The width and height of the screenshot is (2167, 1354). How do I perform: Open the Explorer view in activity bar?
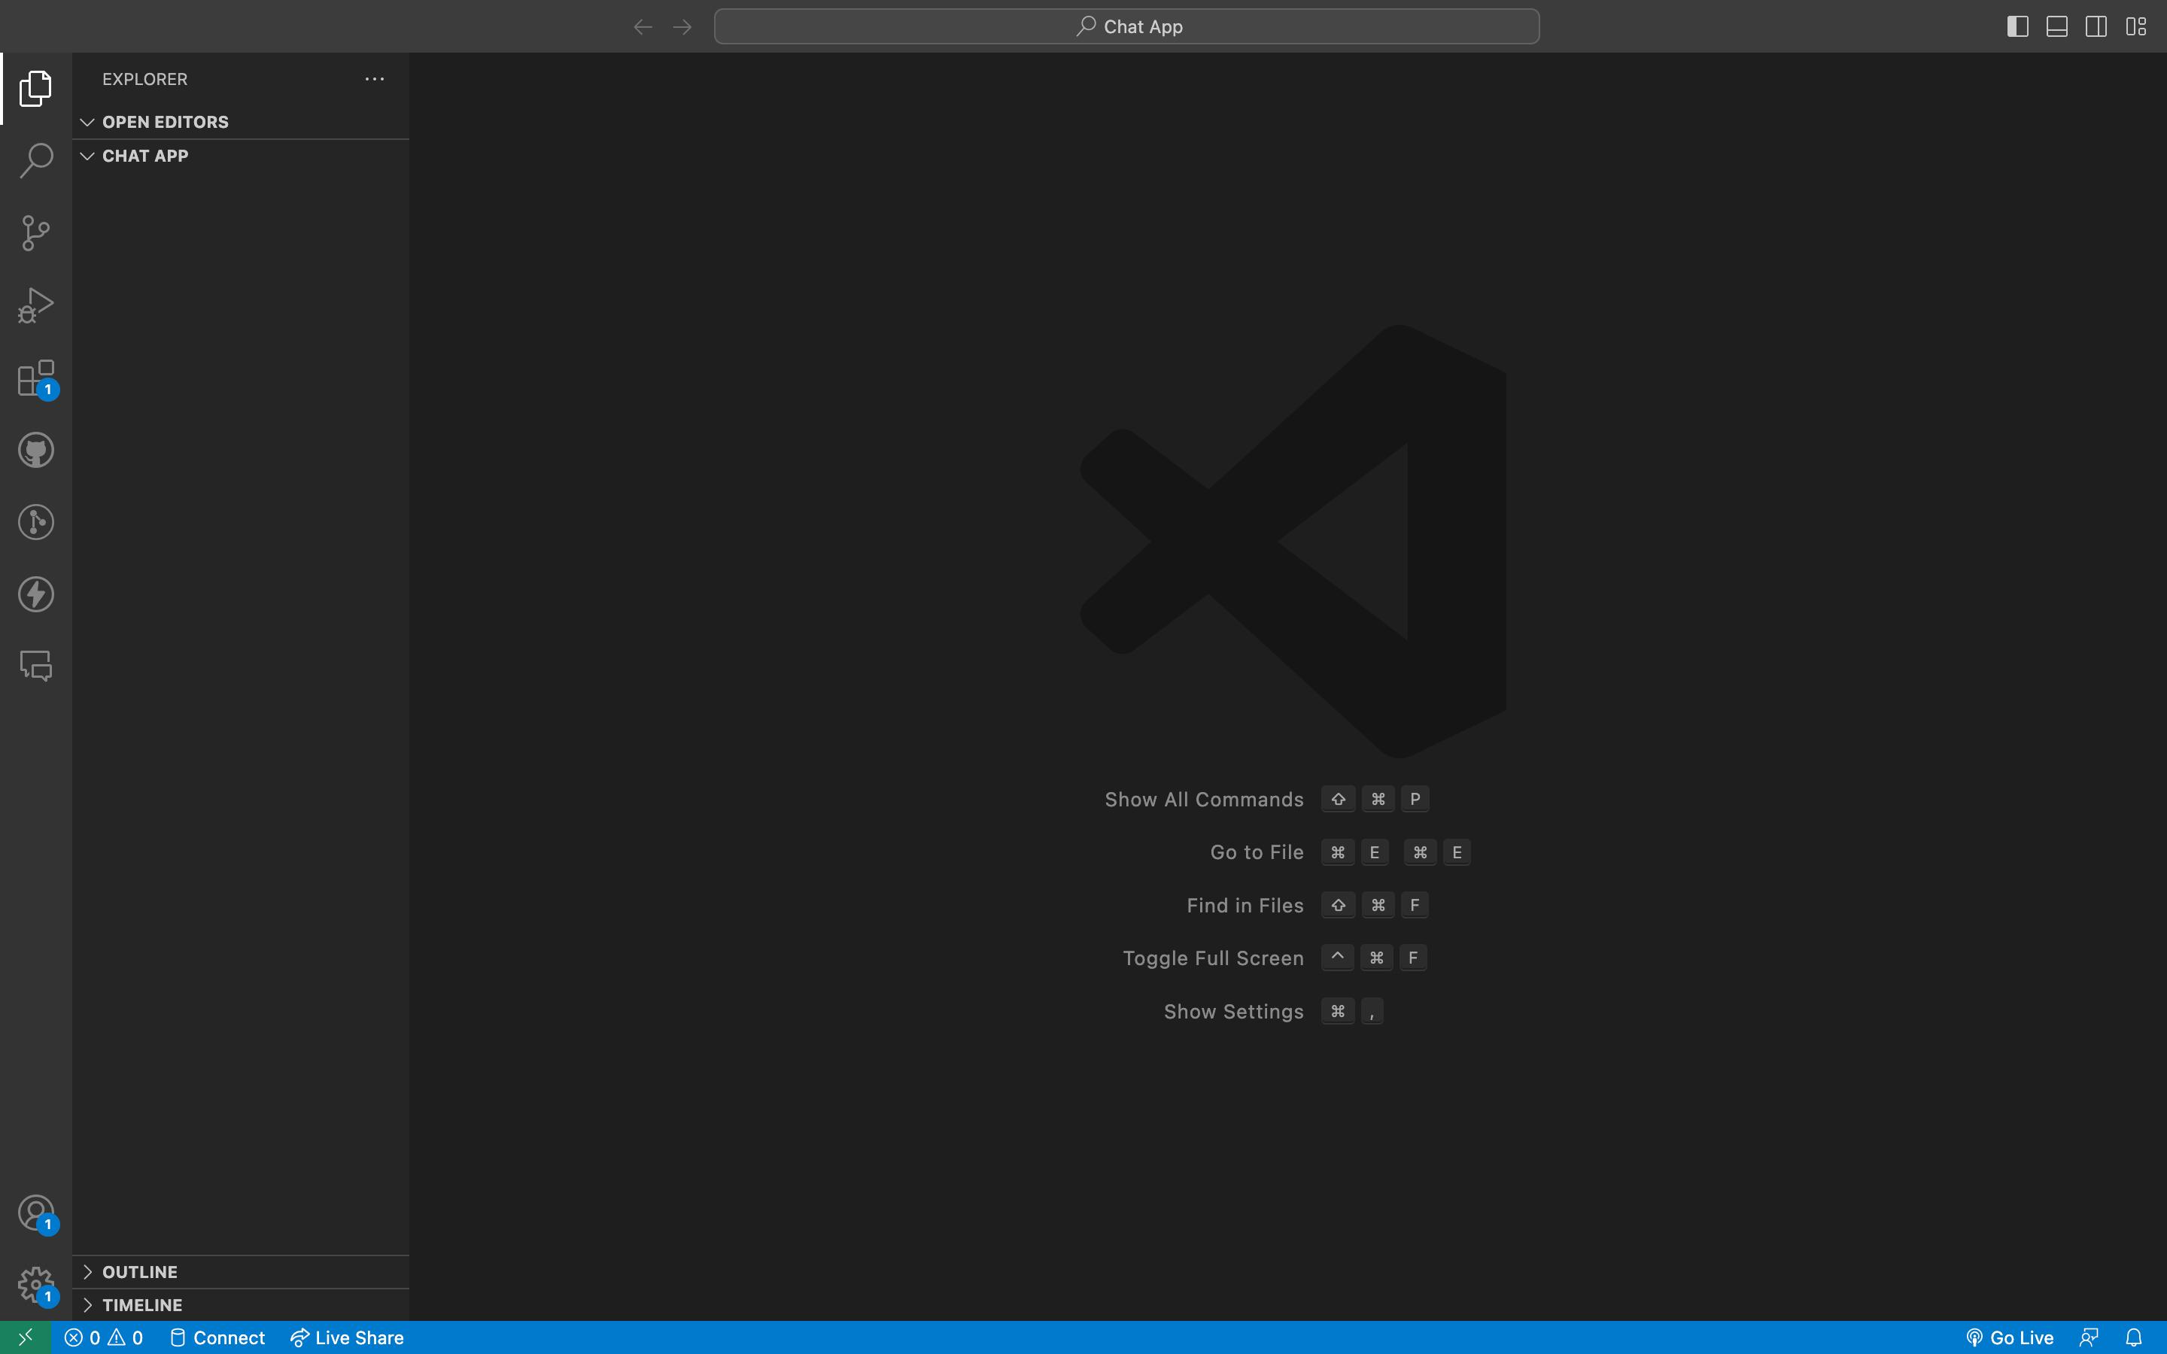pyautogui.click(x=36, y=88)
